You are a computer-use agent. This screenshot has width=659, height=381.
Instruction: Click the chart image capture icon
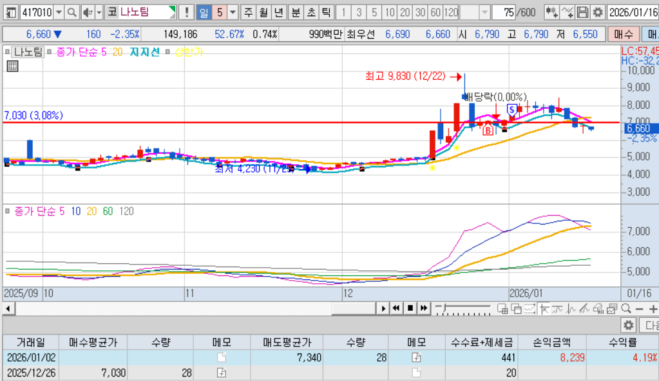coord(612,309)
